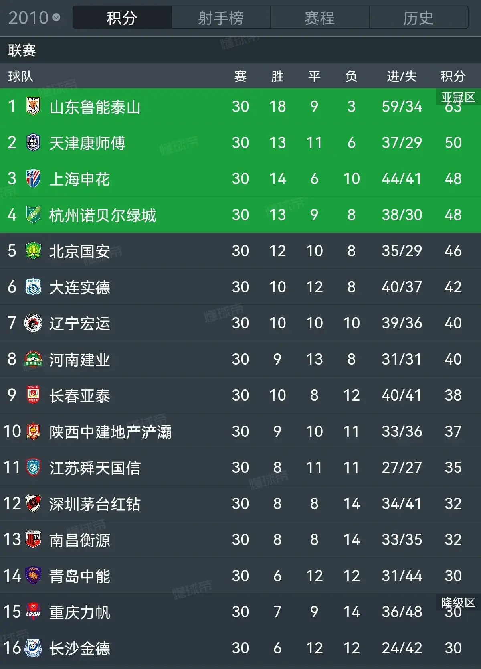Open the 2010 season dropdown
The image size is (481, 669).
point(34,18)
